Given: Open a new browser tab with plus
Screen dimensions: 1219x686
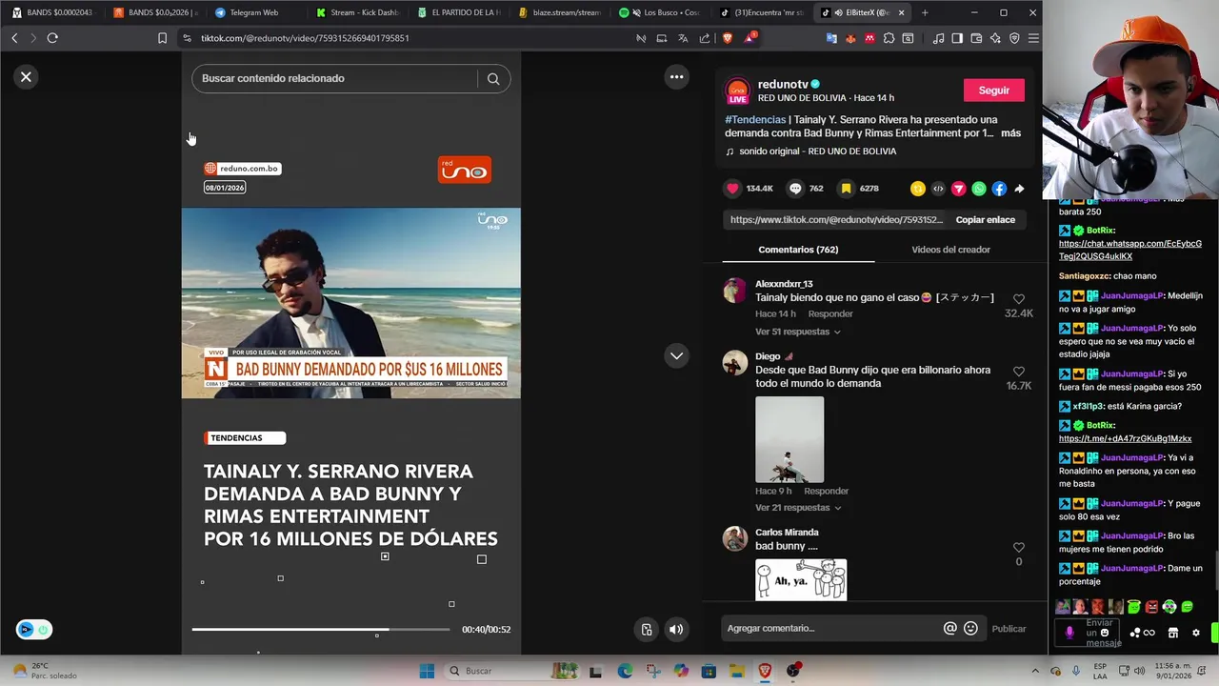Looking at the screenshot, I should pyautogui.click(x=925, y=12).
